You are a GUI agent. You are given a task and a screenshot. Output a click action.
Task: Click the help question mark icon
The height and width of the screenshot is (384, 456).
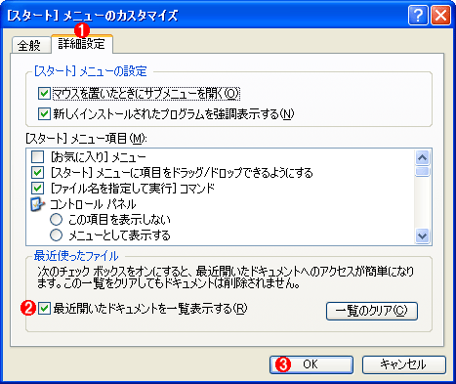coord(418,16)
